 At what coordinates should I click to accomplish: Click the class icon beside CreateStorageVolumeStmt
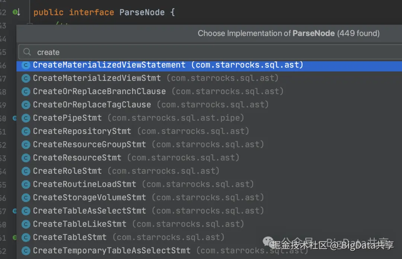26,198
